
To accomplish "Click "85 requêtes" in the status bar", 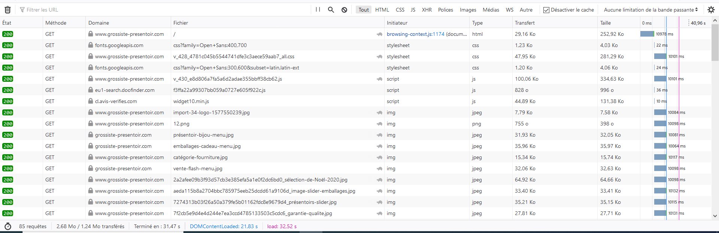I will (33, 226).
